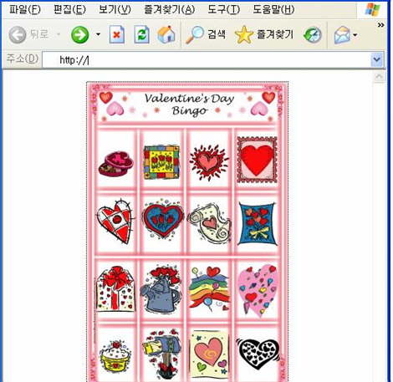Screen dimensions: 393x382
Task: Go to Home page icon
Action: (166, 34)
